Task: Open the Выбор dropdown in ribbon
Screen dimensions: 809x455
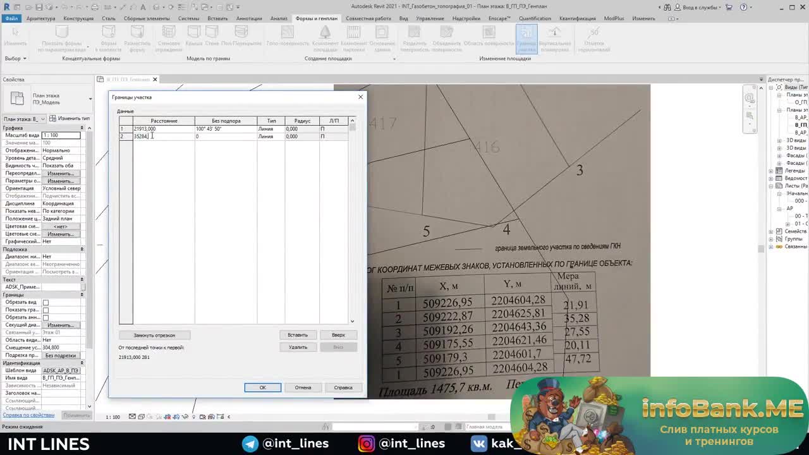Action: click(15, 59)
